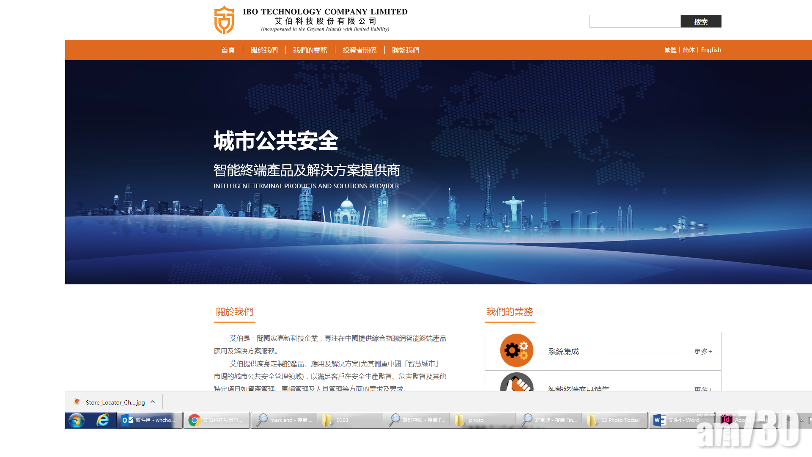
Task: Click the 搜索 search button
Action: click(x=701, y=22)
